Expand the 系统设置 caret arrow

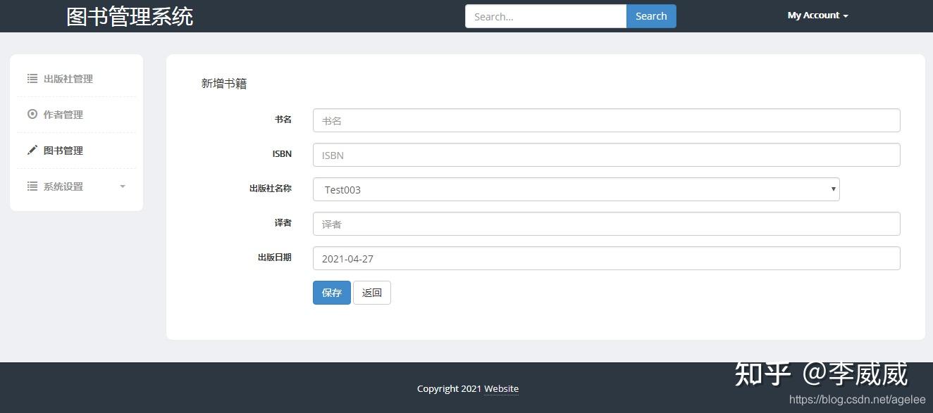point(123,186)
